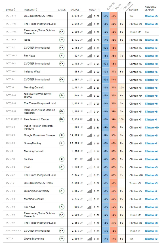Sort by Dates column arrows

[x=14, y=10]
